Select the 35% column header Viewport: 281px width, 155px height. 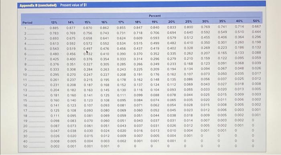pyautogui.click(x=222, y=21)
